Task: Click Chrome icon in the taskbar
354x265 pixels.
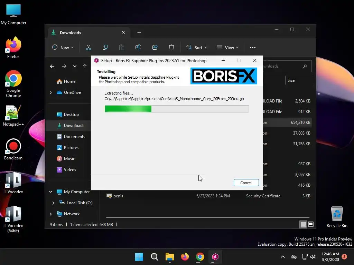Action: [200, 257]
